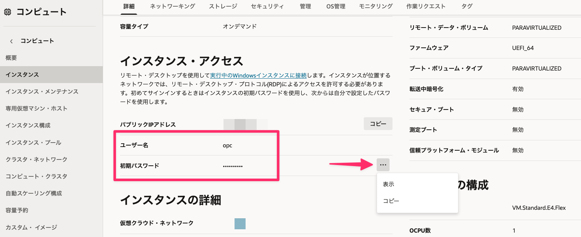Click the masked initial password value
This screenshot has height=237, width=581.
tap(233, 166)
